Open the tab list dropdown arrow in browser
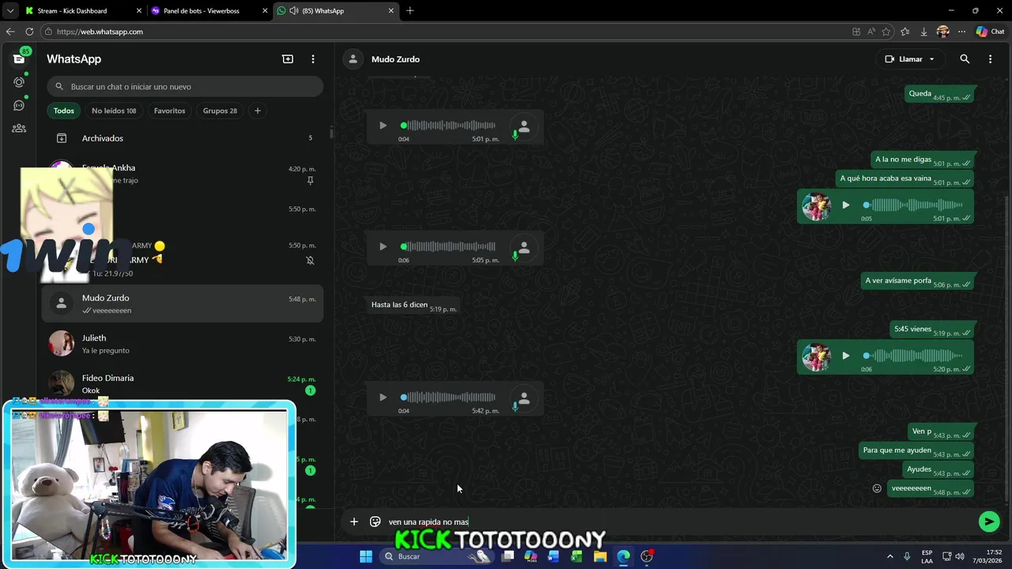This screenshot has height=569, width=1012. 10,11
